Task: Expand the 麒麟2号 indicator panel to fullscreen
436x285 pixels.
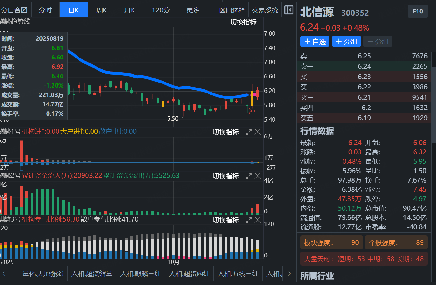Action: tap(248, 176)
